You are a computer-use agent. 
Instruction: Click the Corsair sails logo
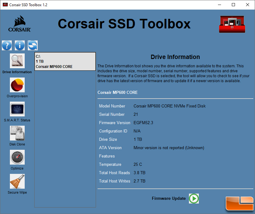pos(19,24)
